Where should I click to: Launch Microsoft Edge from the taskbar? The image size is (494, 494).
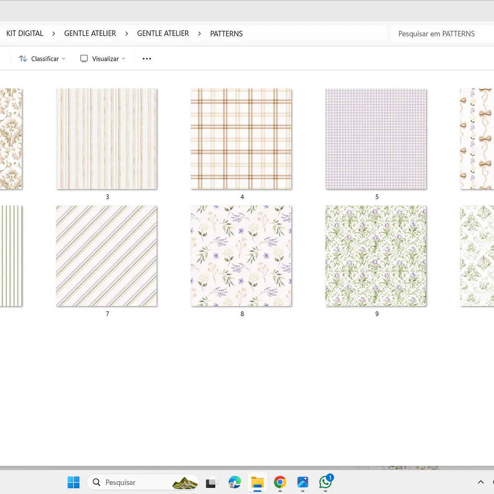pyautogui.click(x=234, y=482)
